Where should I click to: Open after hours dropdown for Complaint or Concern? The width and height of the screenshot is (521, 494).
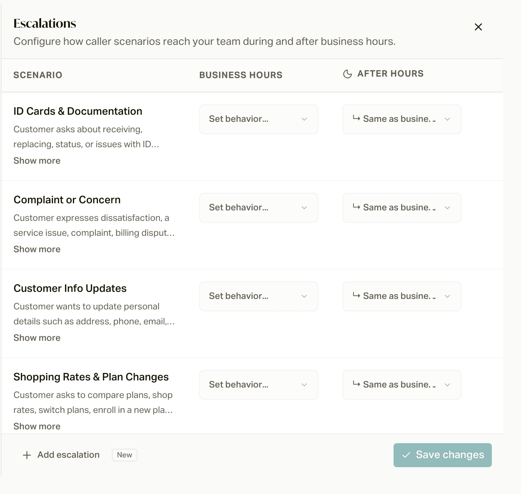402,208
